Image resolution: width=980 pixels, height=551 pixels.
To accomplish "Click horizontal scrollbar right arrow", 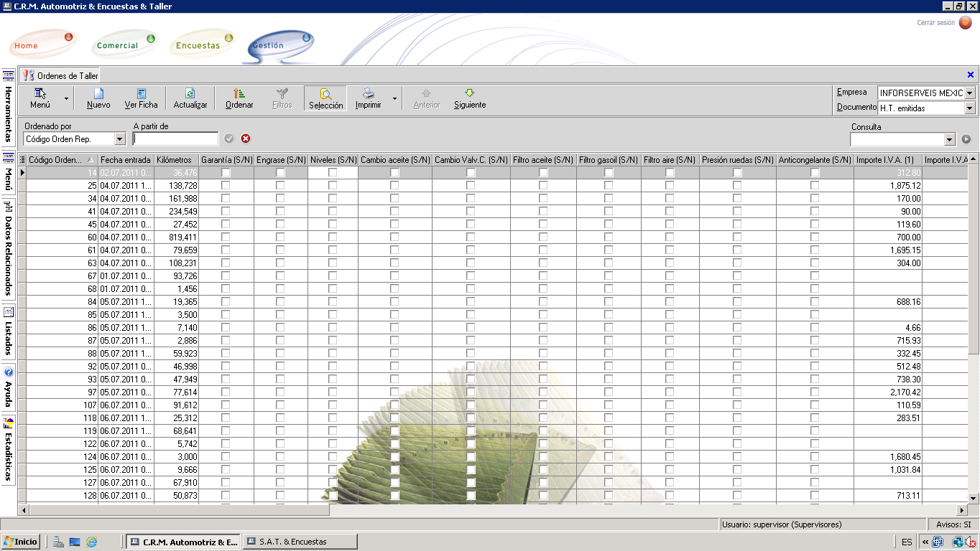I will tap(963, 510).
